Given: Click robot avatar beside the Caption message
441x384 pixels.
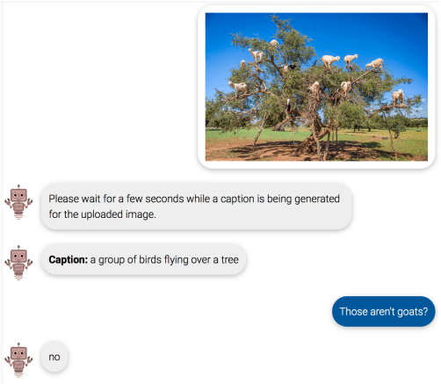Looking at the screenshot, I should pos(18,263).
